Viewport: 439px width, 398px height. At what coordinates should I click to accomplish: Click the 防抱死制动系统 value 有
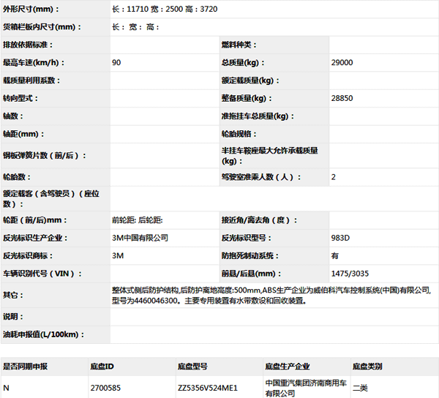pos(334,256)
